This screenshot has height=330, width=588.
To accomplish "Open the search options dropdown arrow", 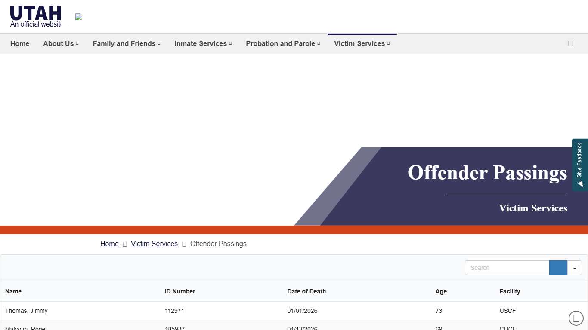I will 574,268.
